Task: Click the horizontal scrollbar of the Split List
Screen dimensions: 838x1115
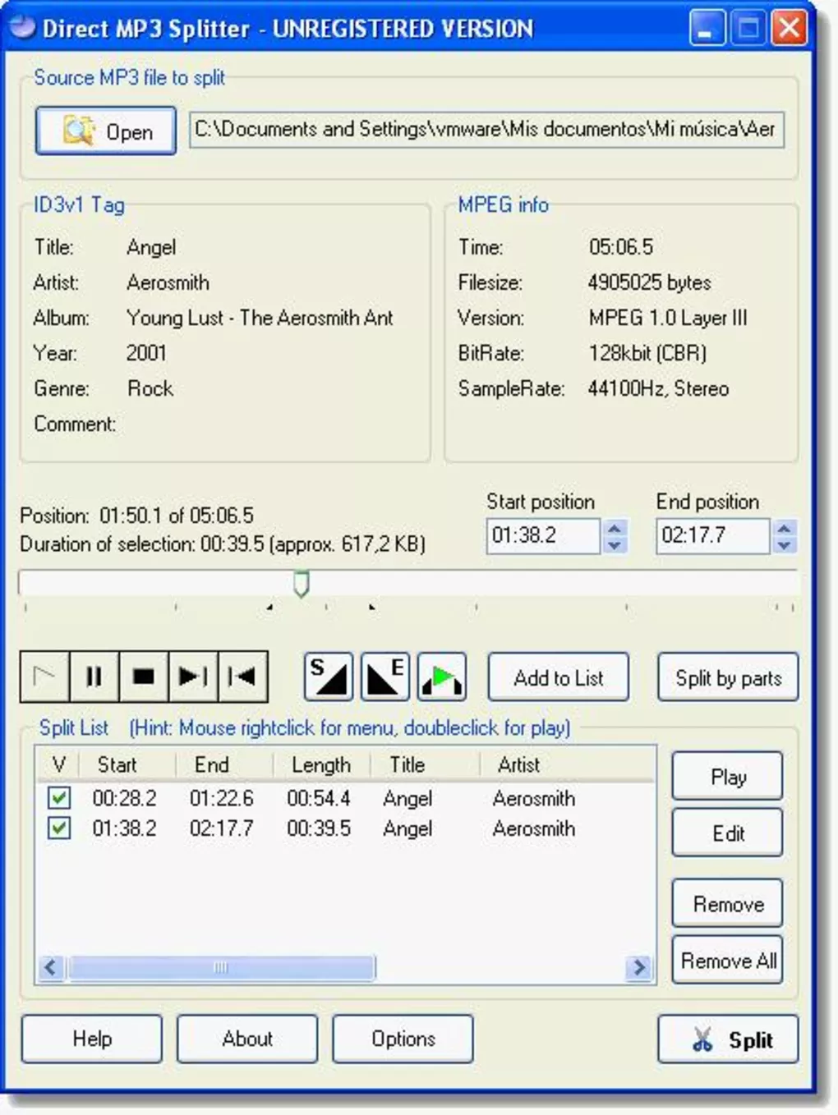Action: click(222, 968)
